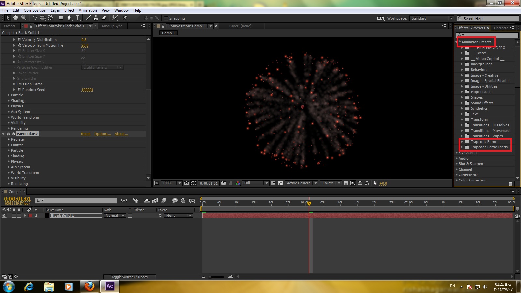Open the Composition menu
Screen dimensions: 521x293
(35, 10)
